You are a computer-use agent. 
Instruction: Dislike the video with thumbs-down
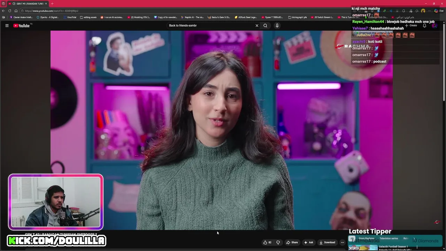tap(278, 242)
